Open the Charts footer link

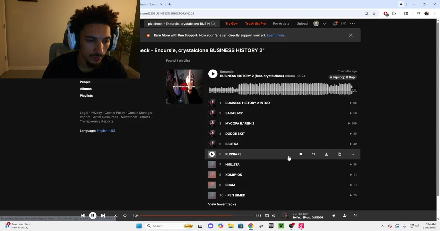click(145, 117)
